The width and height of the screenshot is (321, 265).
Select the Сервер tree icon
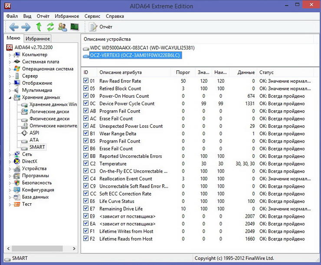[x=17, y=76]
